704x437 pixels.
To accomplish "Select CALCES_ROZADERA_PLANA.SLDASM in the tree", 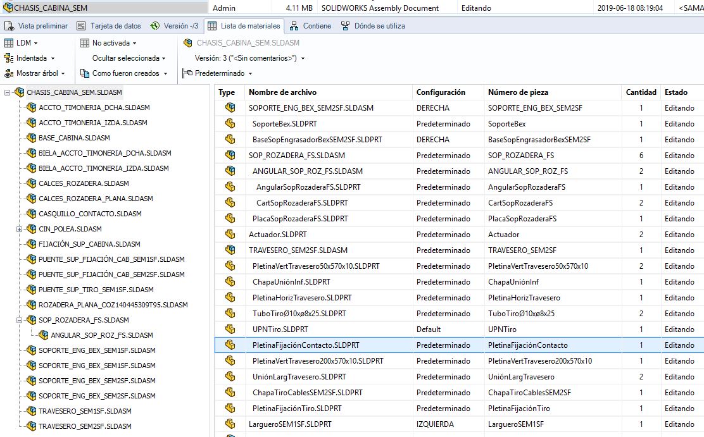I will tap(96, 199).
